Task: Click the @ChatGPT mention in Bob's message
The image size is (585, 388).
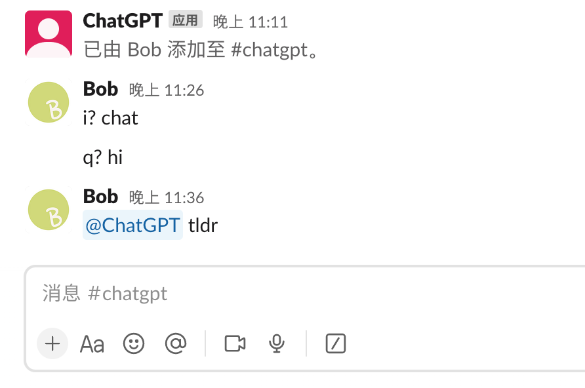Action: click(x=132, y=225)
